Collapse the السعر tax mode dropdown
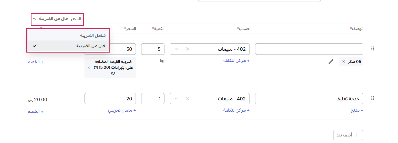Viewport: 398px width, 143px height. coord(34,19)
